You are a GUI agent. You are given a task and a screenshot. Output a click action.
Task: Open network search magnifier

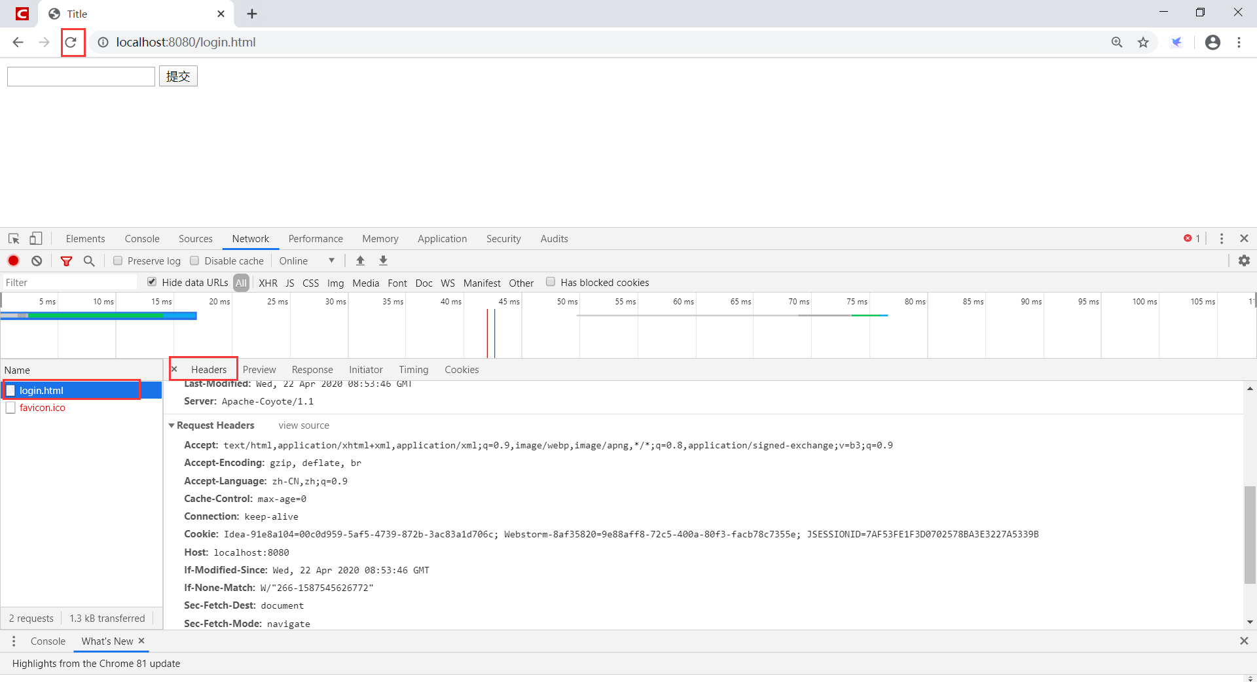tap(89, 260)
